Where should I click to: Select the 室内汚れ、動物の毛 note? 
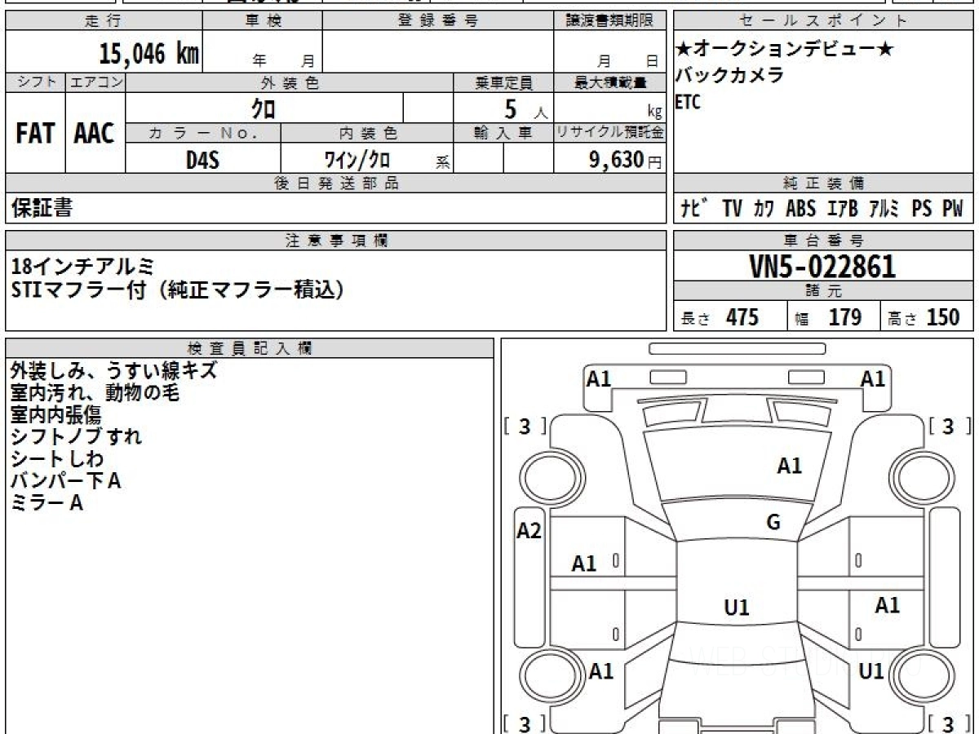tap(95, 393)
